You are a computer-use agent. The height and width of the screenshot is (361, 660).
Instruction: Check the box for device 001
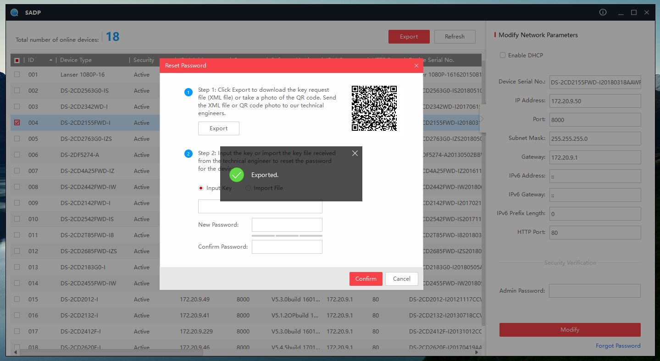pyautogui.click(x=17, y=74)
